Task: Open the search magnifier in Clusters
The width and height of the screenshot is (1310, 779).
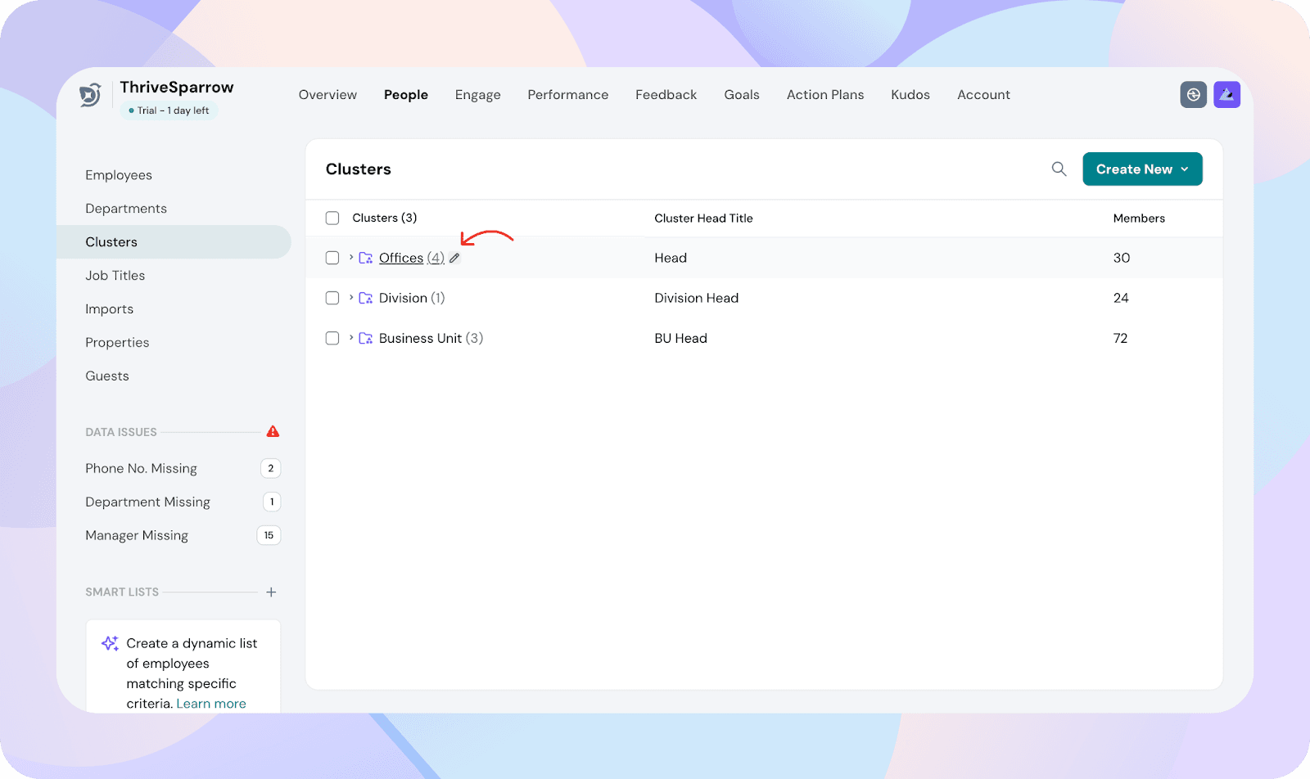Action: (1059, 169)
